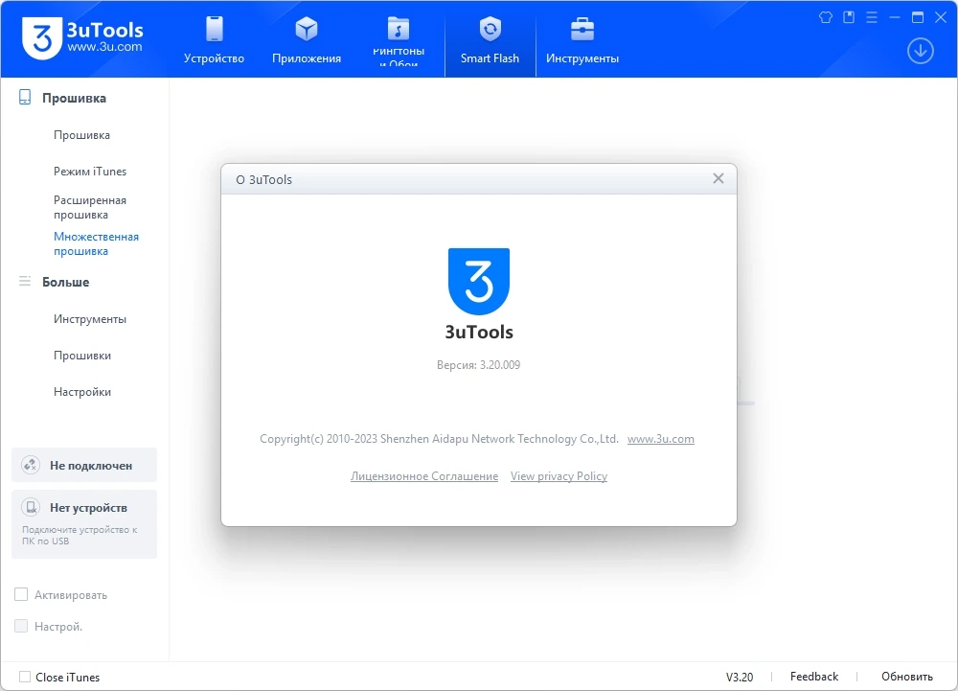958x691 pixels.
Task: Click the 3uTools logo in the header
Action: pyautogui.click(x=82, y=38)
